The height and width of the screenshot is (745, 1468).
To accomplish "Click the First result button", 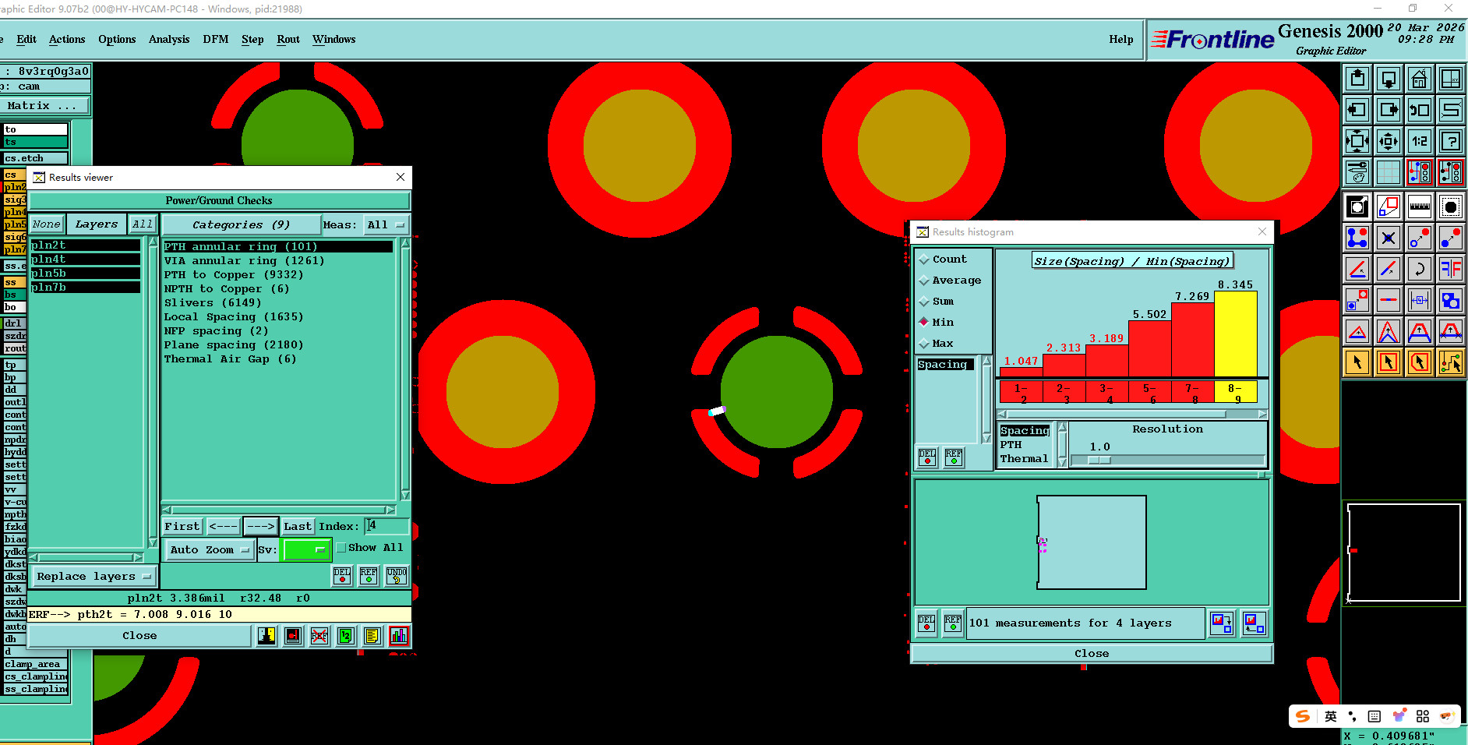I will pyautogui.click(x=182, y=527).
